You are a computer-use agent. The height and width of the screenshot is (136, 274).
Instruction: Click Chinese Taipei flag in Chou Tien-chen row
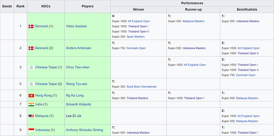pyautogui.click(x=31, y=67)
